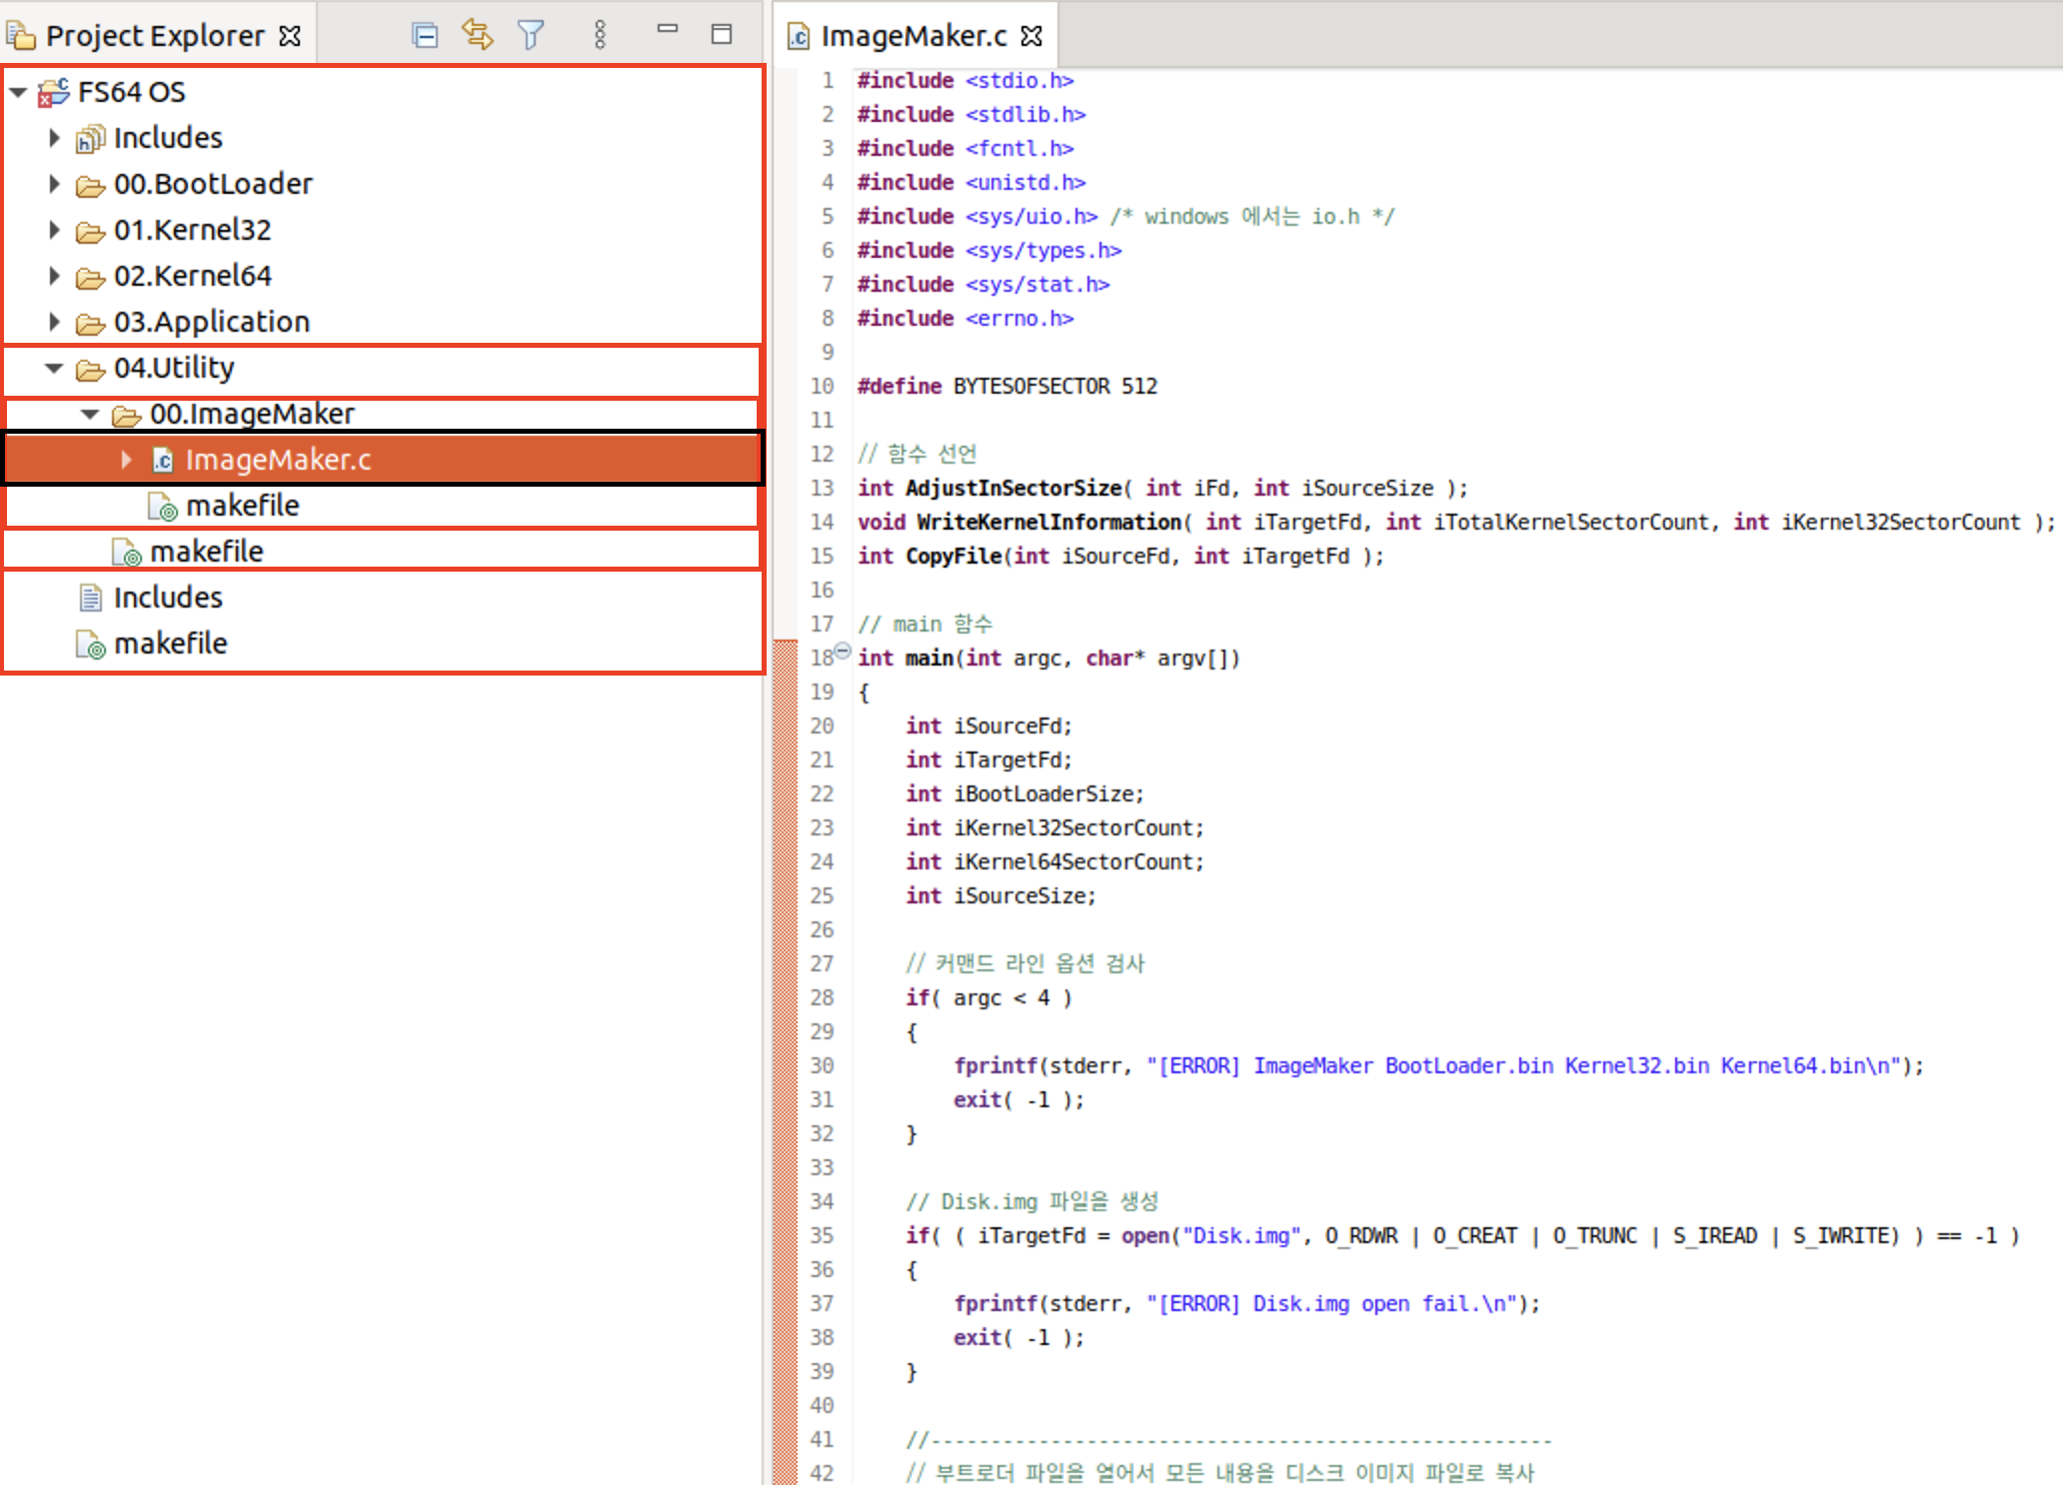
Task: Close the Project Explorer view tab
Action: coord(290,36)
